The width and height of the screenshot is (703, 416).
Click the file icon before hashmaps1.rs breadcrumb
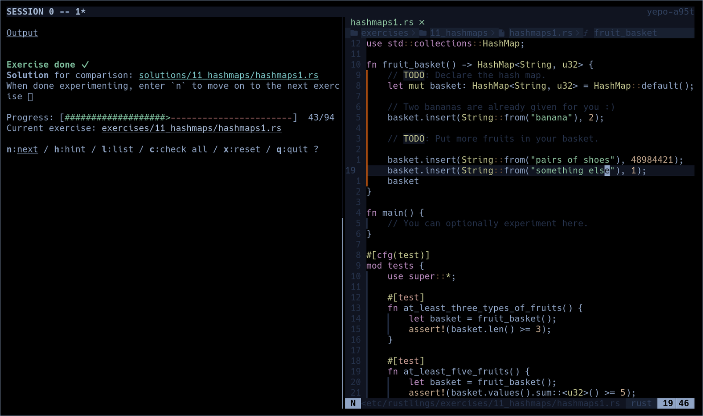coord(502,33)
